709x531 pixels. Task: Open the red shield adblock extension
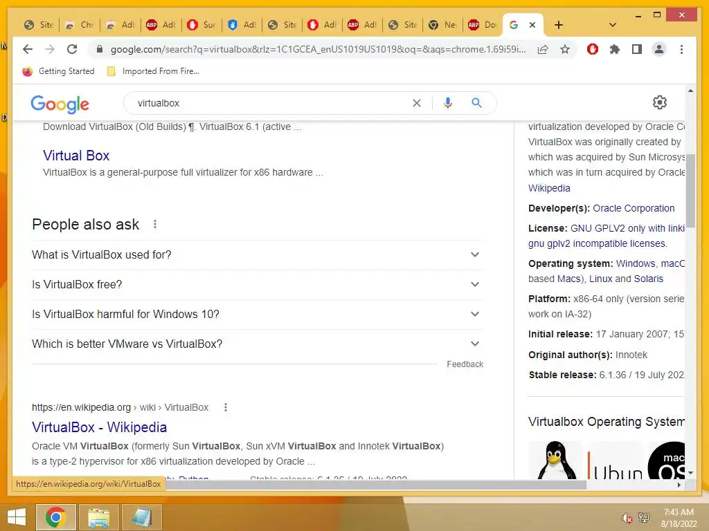(x=593, y=49)
